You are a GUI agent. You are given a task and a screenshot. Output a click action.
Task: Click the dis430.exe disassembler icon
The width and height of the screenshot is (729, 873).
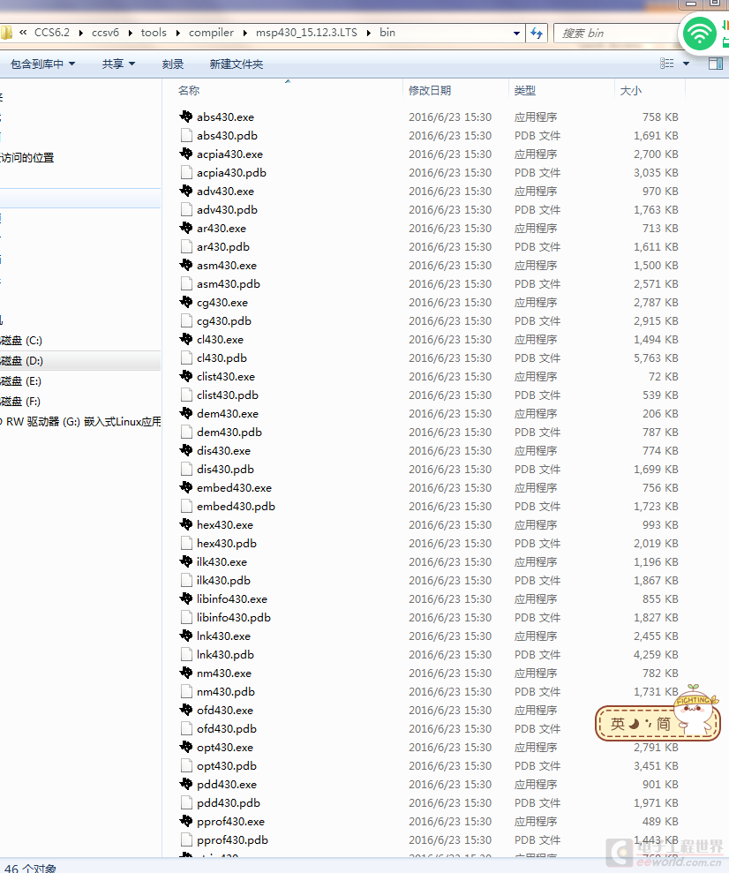click(186, 450)
